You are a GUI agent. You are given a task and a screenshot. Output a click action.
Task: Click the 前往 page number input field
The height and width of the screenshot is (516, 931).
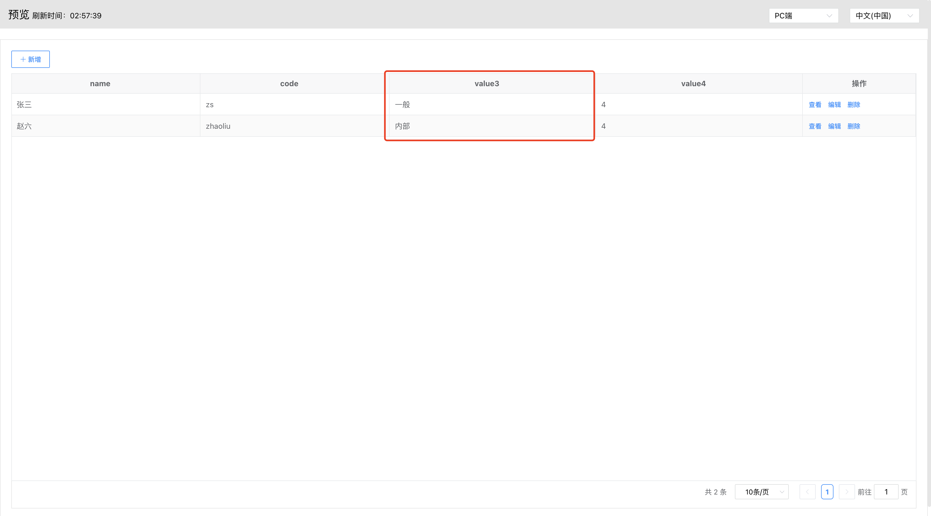pos(886,492)
